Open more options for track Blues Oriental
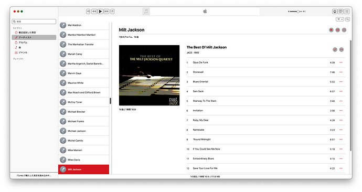Viewport: 362px width, 192px height. pos(341,82)
